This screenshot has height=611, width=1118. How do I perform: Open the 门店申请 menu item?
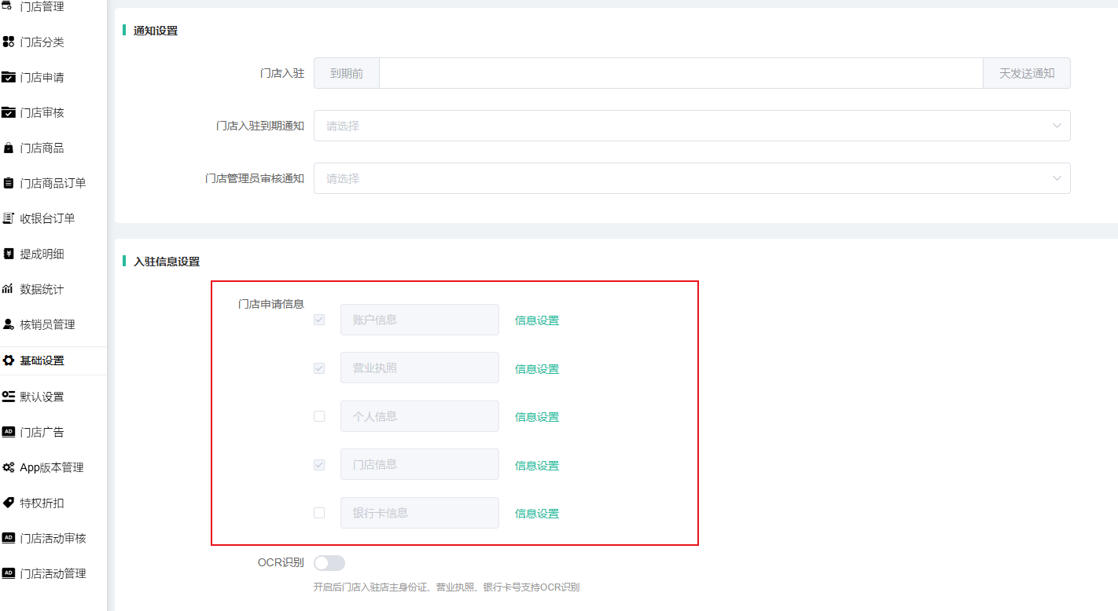point(42,77)
